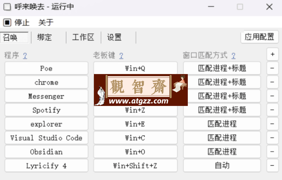Open the 关于 about menu
The width and height of the screenshot is (282, 180).
pyautogui.click(x=46, y=22)
